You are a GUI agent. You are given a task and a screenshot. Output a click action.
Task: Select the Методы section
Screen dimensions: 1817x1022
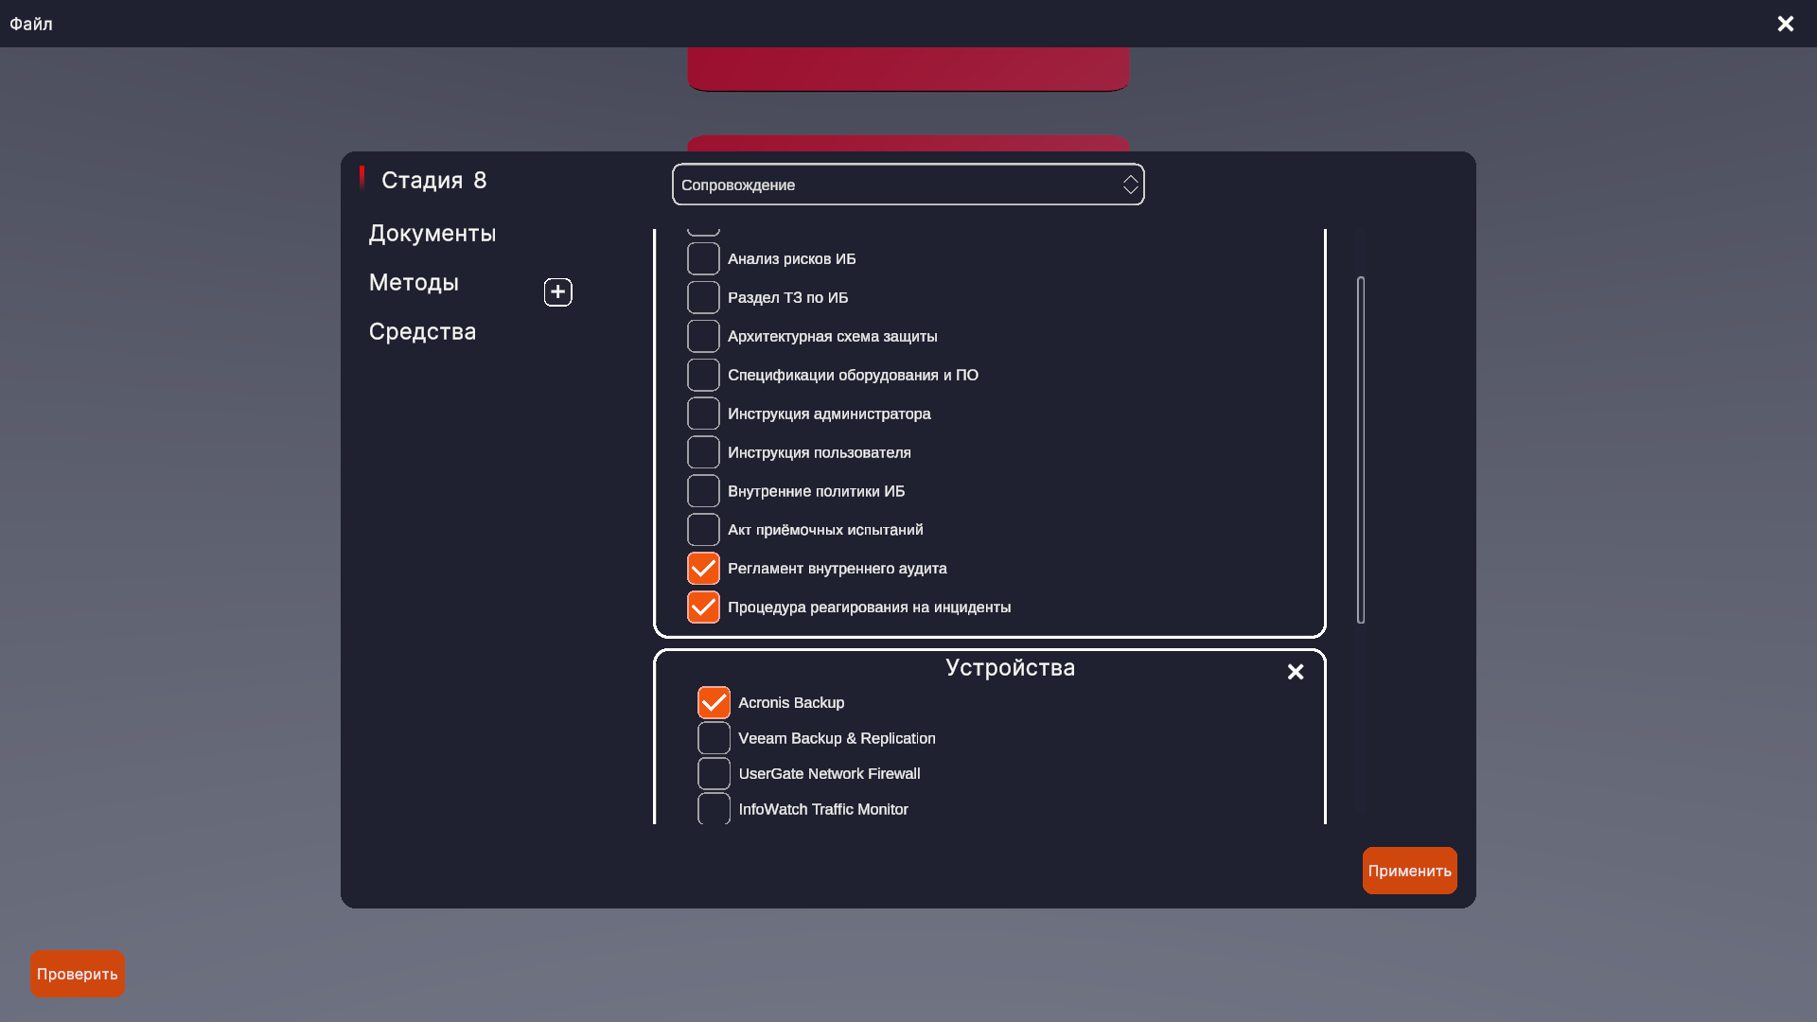414,283
